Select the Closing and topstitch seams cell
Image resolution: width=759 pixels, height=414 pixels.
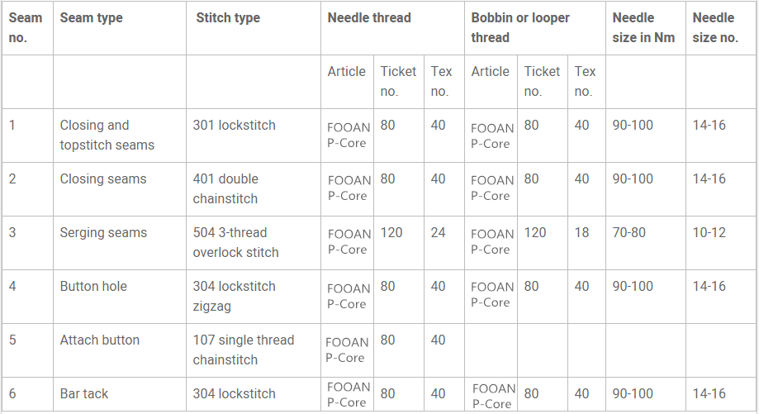pos(120,136)
